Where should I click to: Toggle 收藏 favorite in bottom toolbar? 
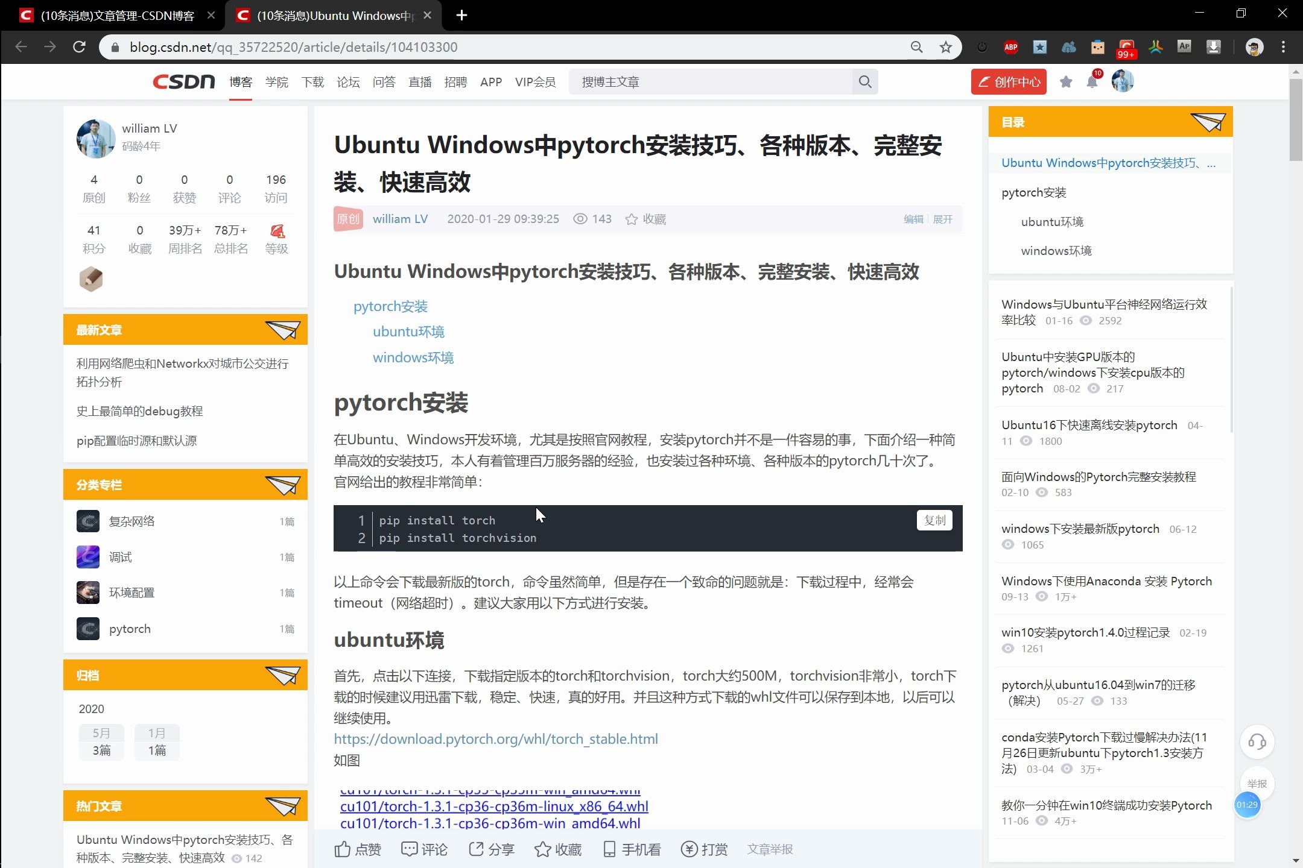pos(543,849)
